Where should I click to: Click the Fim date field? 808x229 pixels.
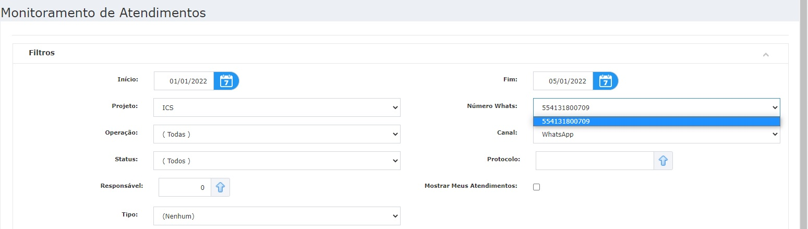pyautogui.click(x=563, y=81)
